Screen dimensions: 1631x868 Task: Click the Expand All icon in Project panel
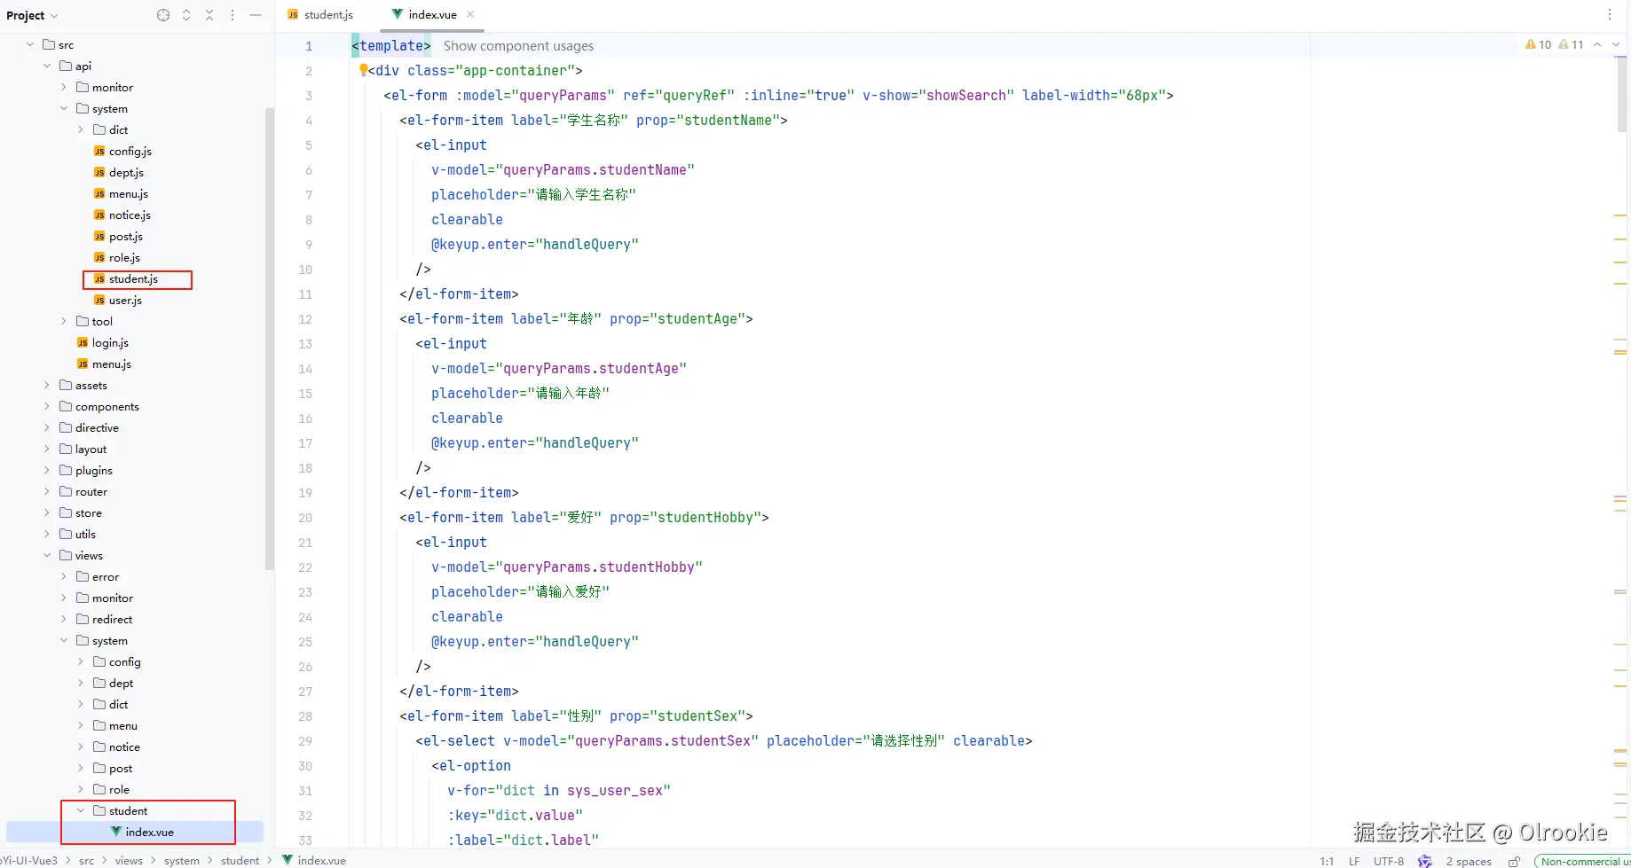186,15
